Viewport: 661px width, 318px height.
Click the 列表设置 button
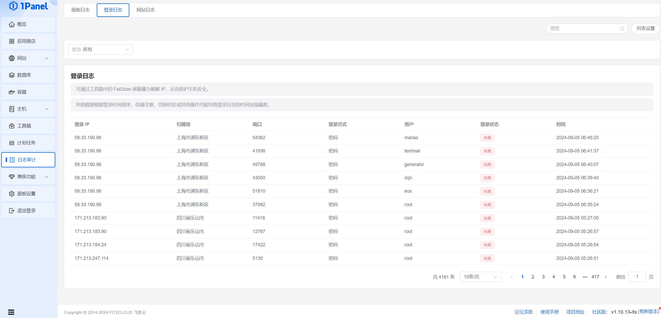click(x=645, y=28)
